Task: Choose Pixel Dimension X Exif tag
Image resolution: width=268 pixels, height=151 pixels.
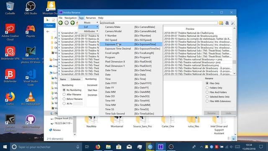Action: [131, 62]
